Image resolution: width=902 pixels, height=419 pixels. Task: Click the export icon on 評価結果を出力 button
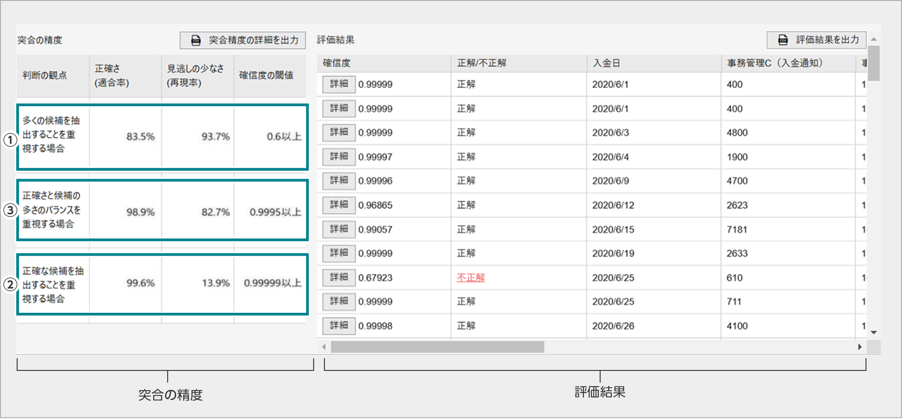tap(783, 39)
